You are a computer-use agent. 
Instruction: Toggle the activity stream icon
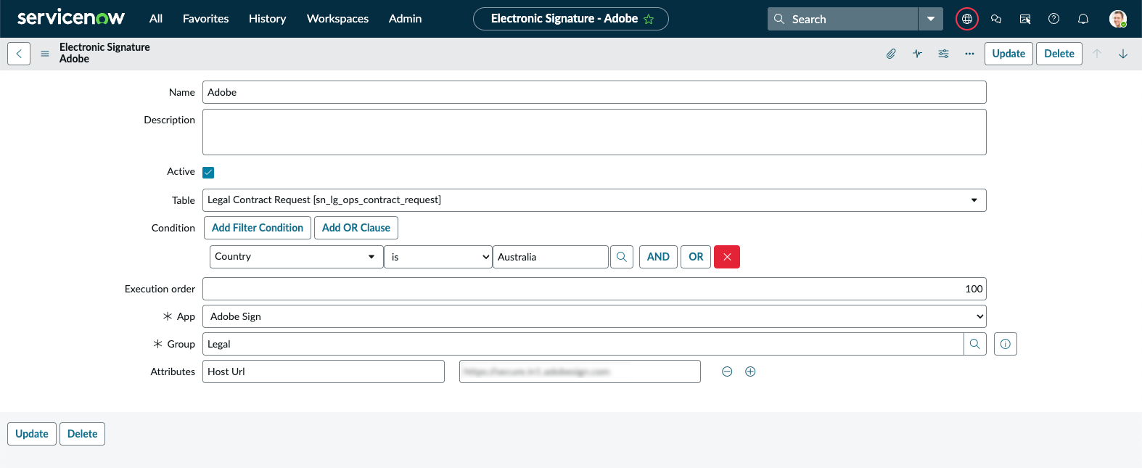pos(917,54)
